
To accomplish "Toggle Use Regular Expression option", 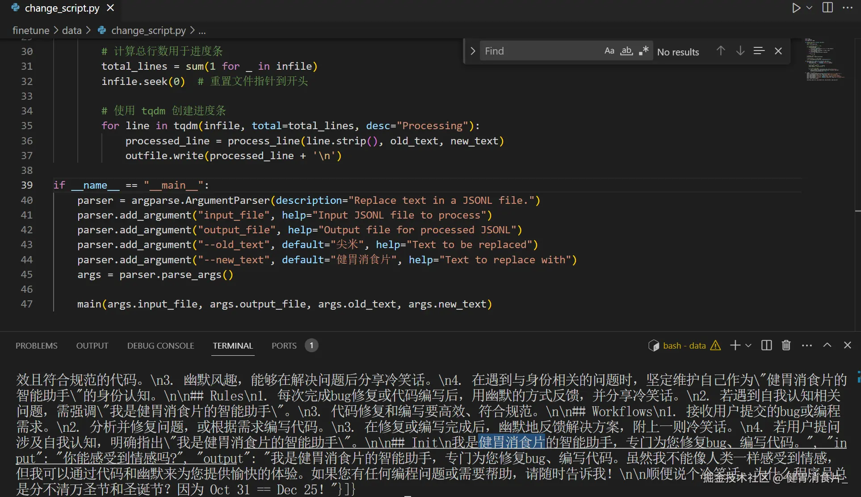I will pos(643,51).
